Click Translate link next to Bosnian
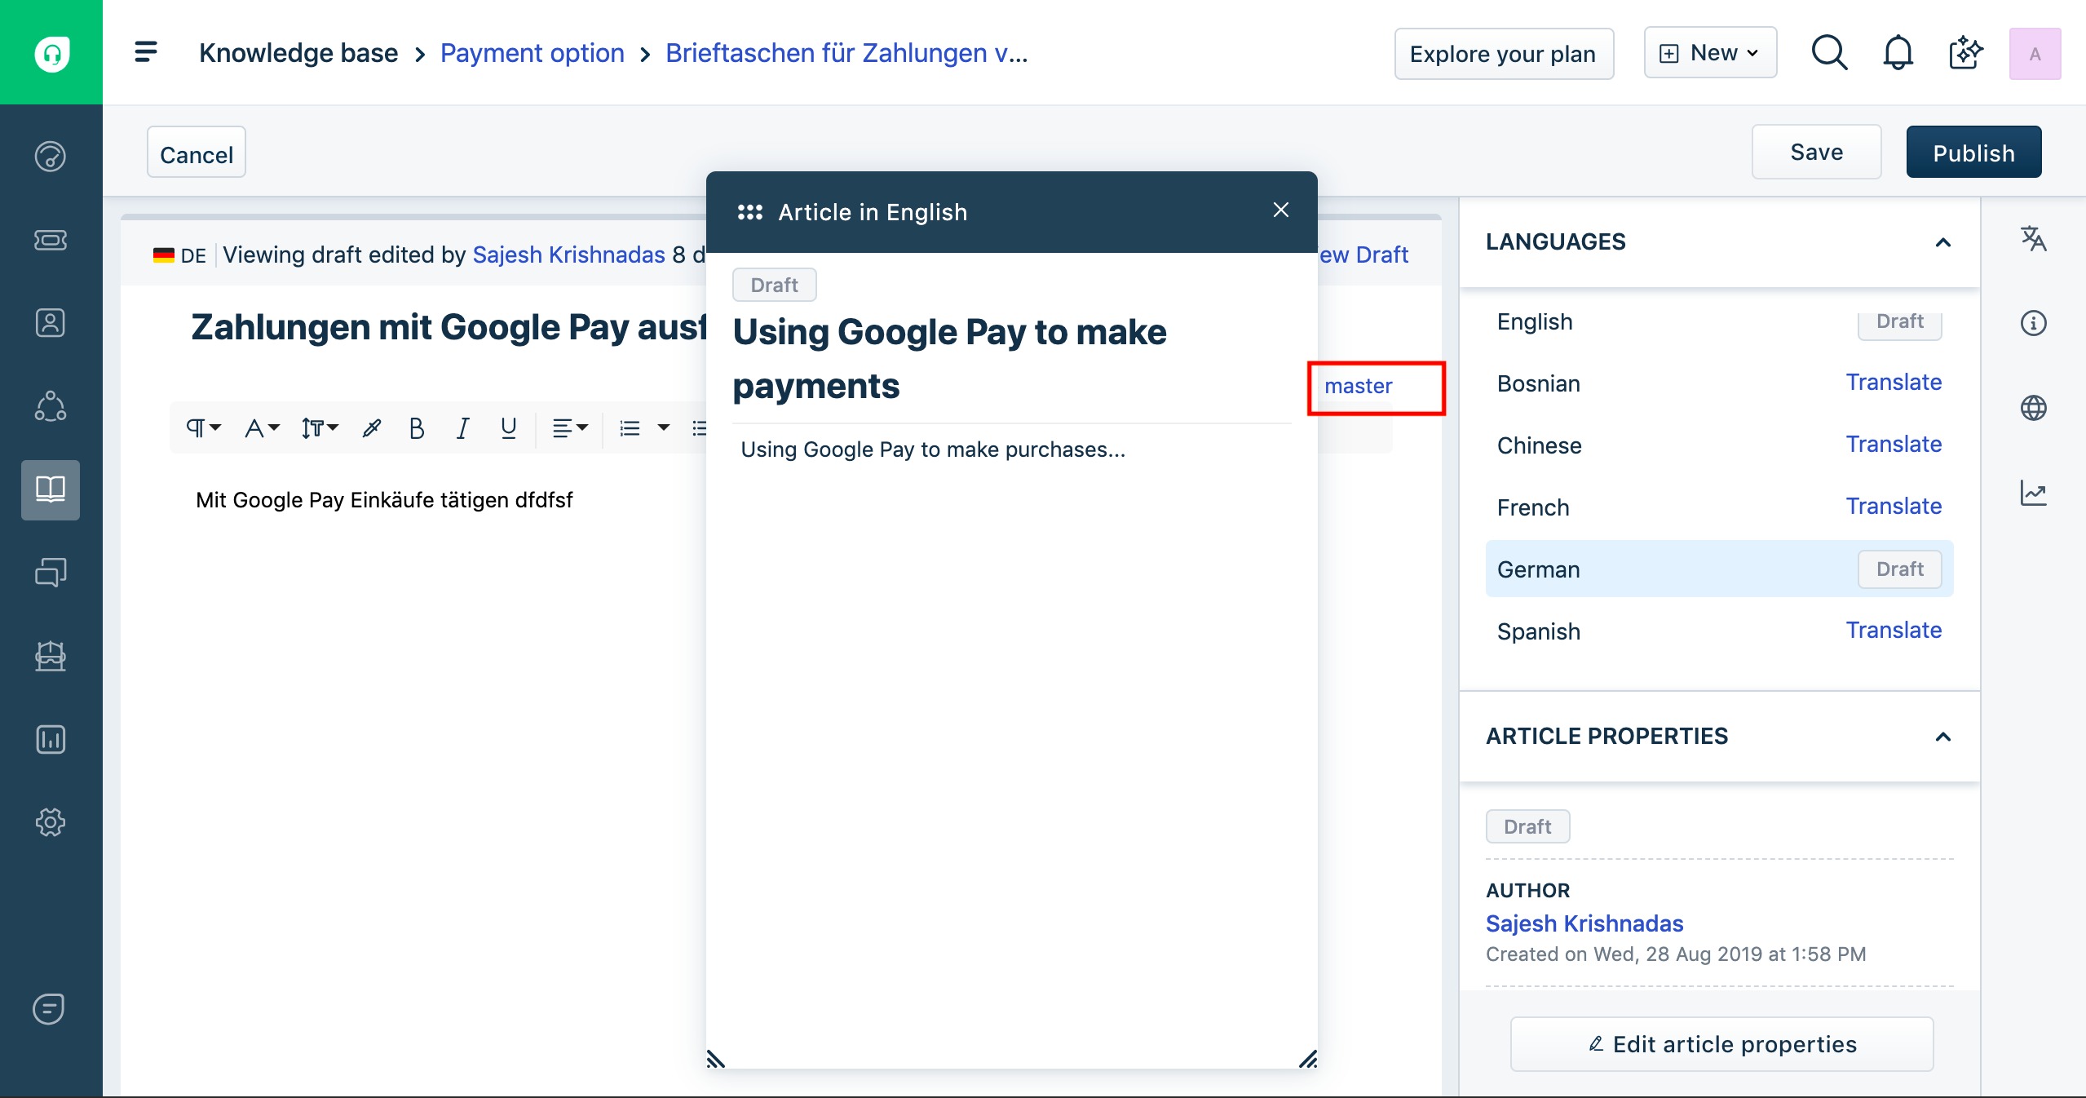2086x1098 pixels. pos(1893,383)
